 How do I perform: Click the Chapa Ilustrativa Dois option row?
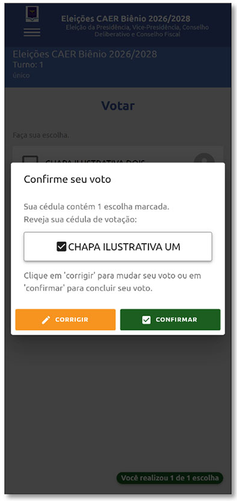coord(118,155)
